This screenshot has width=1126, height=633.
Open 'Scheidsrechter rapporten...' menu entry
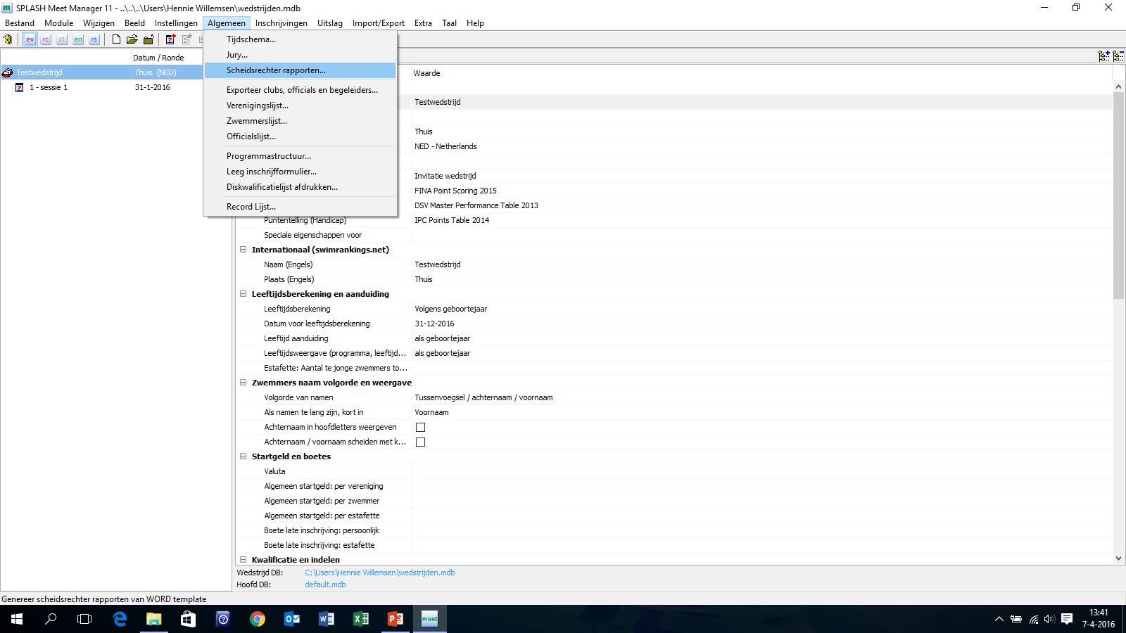pos(300,70)
